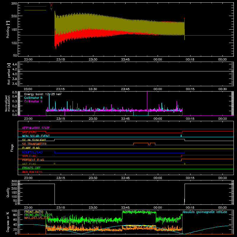Viewport: 237px width, 237px height.
Task: Click the red X legend letter
Action: point(51,5)
